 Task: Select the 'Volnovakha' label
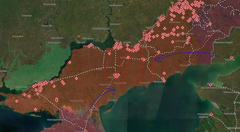pos(181,41)
